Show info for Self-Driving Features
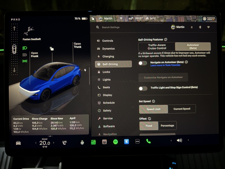This screenshot has width=225, height=169. coord(166,39)
